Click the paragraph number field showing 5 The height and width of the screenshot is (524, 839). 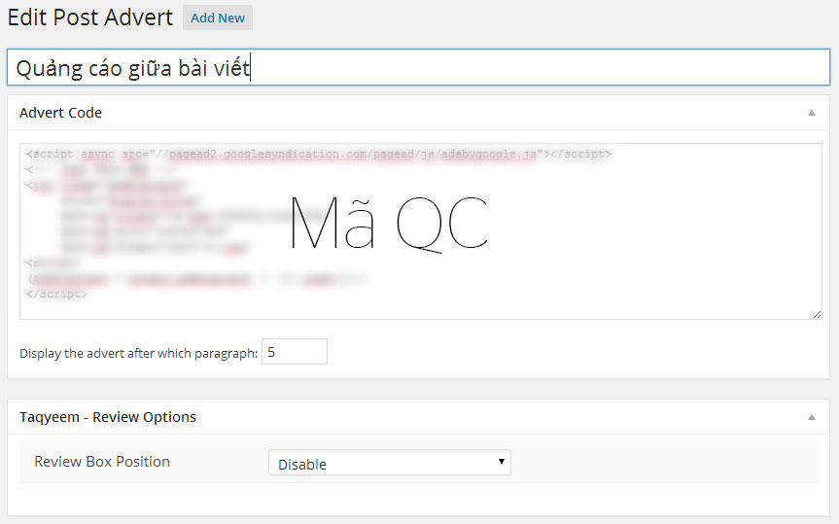[x=295, y=352]
